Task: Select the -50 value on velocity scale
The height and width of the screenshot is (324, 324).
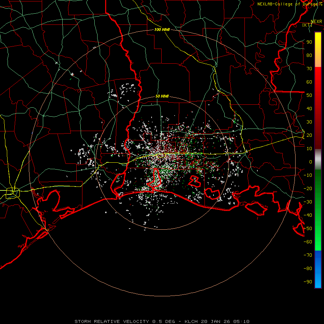Action: click(x=308, y=229)
